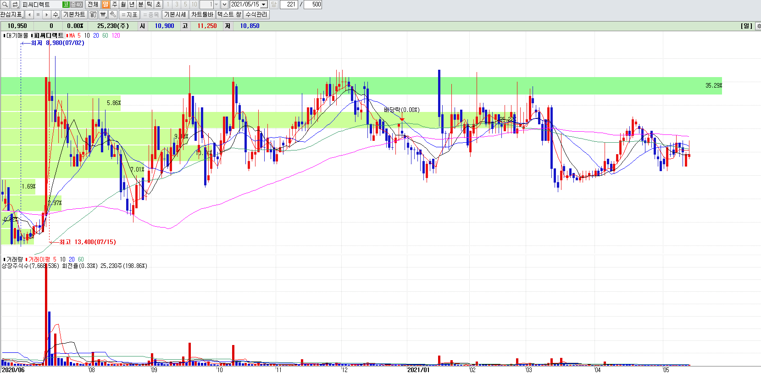Click the blue MA 20 legend color
The image size is (761, 373).
96,35
